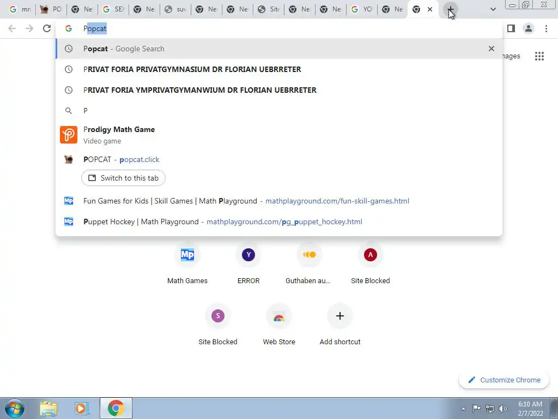Switch to the 'YO' Google tab
558x419 pixels.
[x=362, y=10]
